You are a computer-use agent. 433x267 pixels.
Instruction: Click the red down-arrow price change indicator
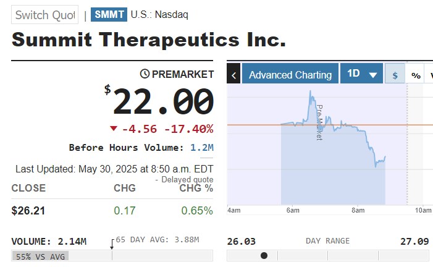coord(113,129)
